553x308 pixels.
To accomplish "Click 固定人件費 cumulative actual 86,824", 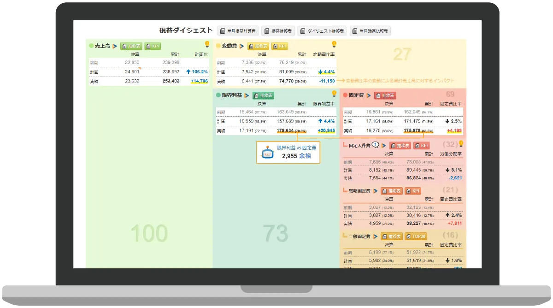I will tap(414, 178).
